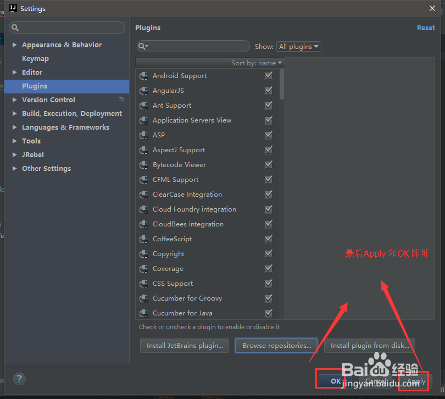The image size is (445, 399).
Task: Click the CFML Support plugin icon
Action: 143,180
